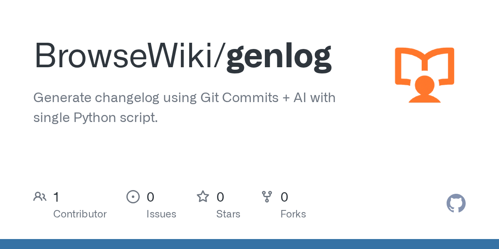The height and width of the screenshot is (249, 499).
Task: Click the orange BrowseWiki book logo
Action: point(424,75)
